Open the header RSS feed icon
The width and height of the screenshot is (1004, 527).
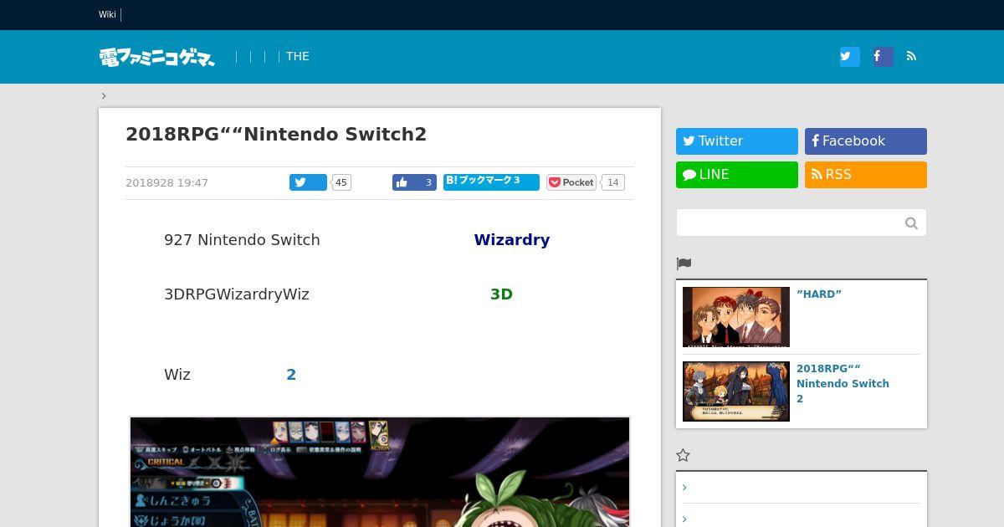911,57
